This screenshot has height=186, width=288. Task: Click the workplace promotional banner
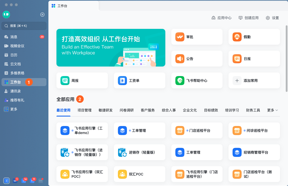pos(111,48)
